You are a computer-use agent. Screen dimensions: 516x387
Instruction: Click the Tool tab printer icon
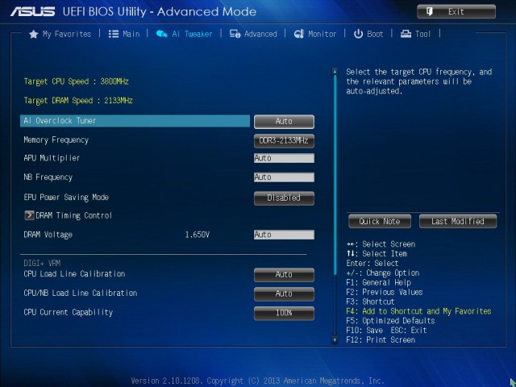pos(406,34)
